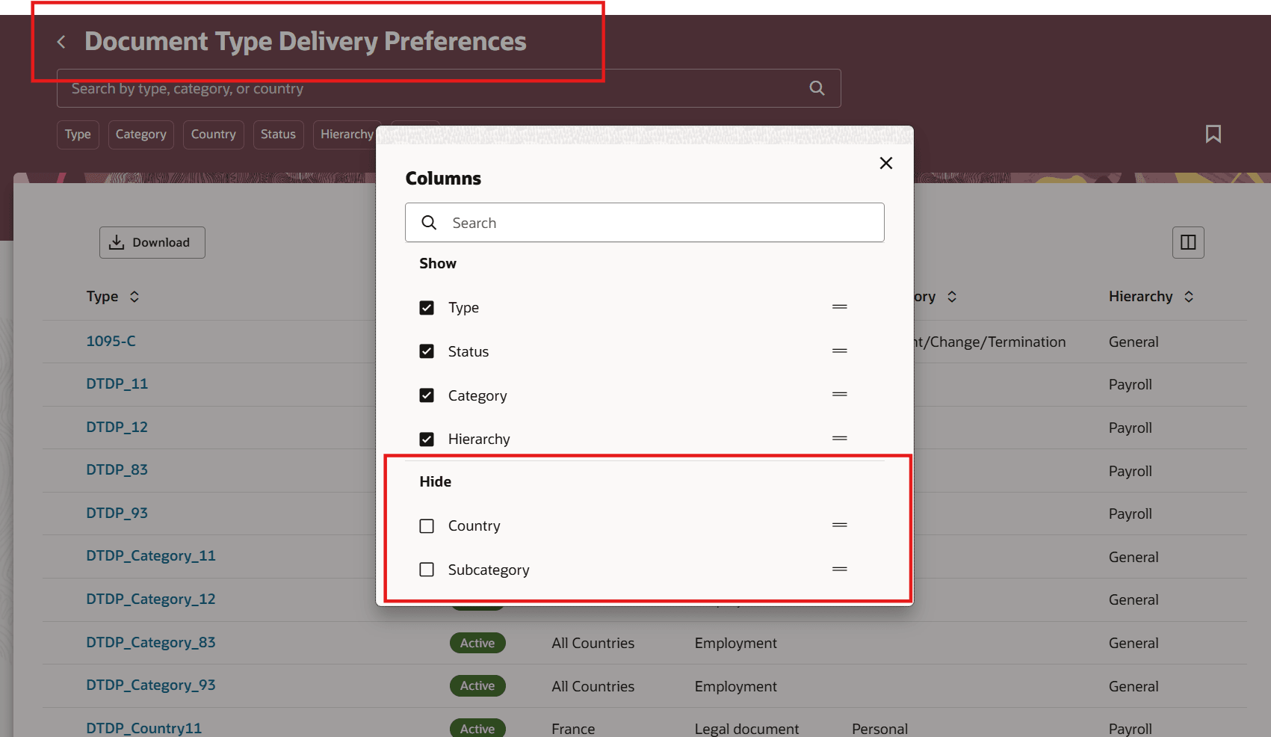Open saved searches bookmark icon
1271x737 pixels.
1213,134
